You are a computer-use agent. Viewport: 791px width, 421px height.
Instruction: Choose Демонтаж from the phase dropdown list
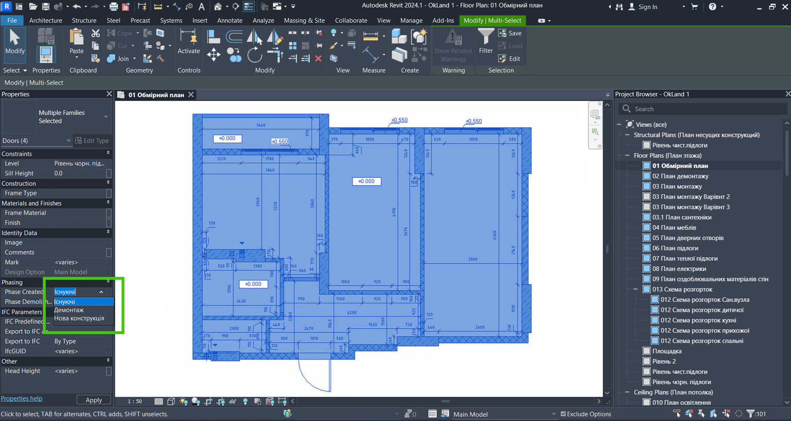(x=69, y=310)
